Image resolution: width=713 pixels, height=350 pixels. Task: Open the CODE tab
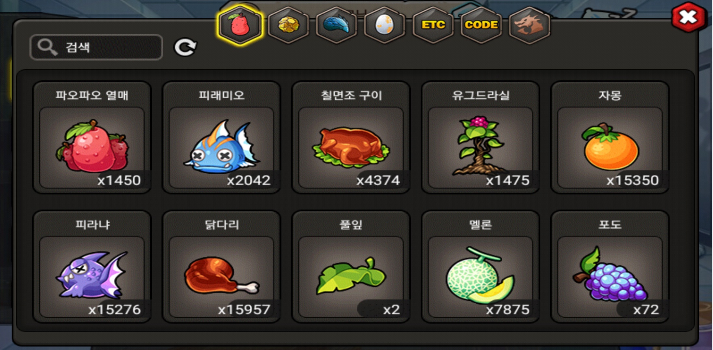(481, 25)
